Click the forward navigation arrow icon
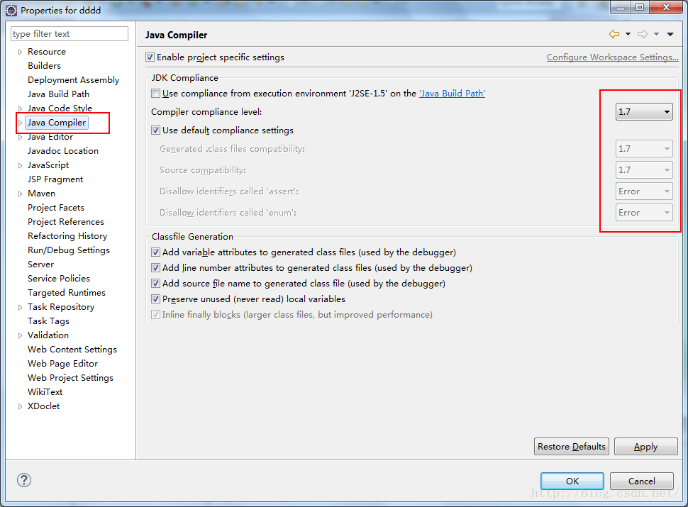 tap(643, 34)
